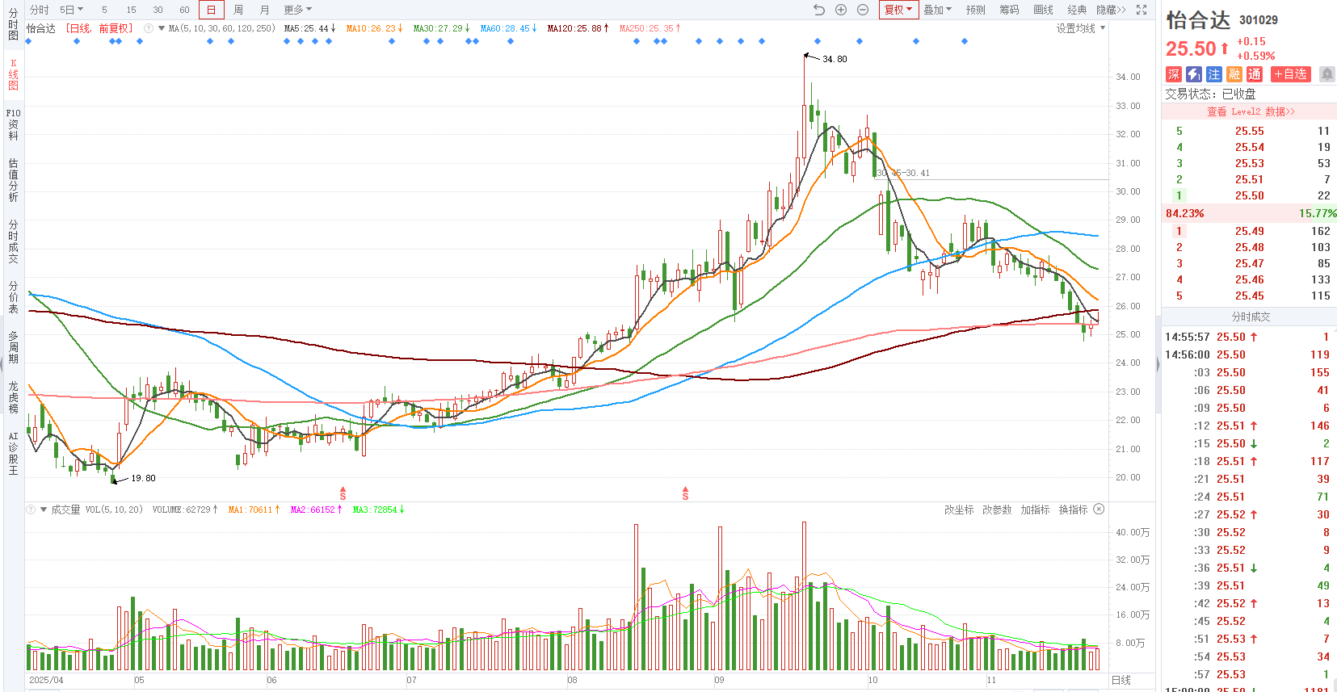Add stock to watchlist via +自选

tap(1290, 74)
